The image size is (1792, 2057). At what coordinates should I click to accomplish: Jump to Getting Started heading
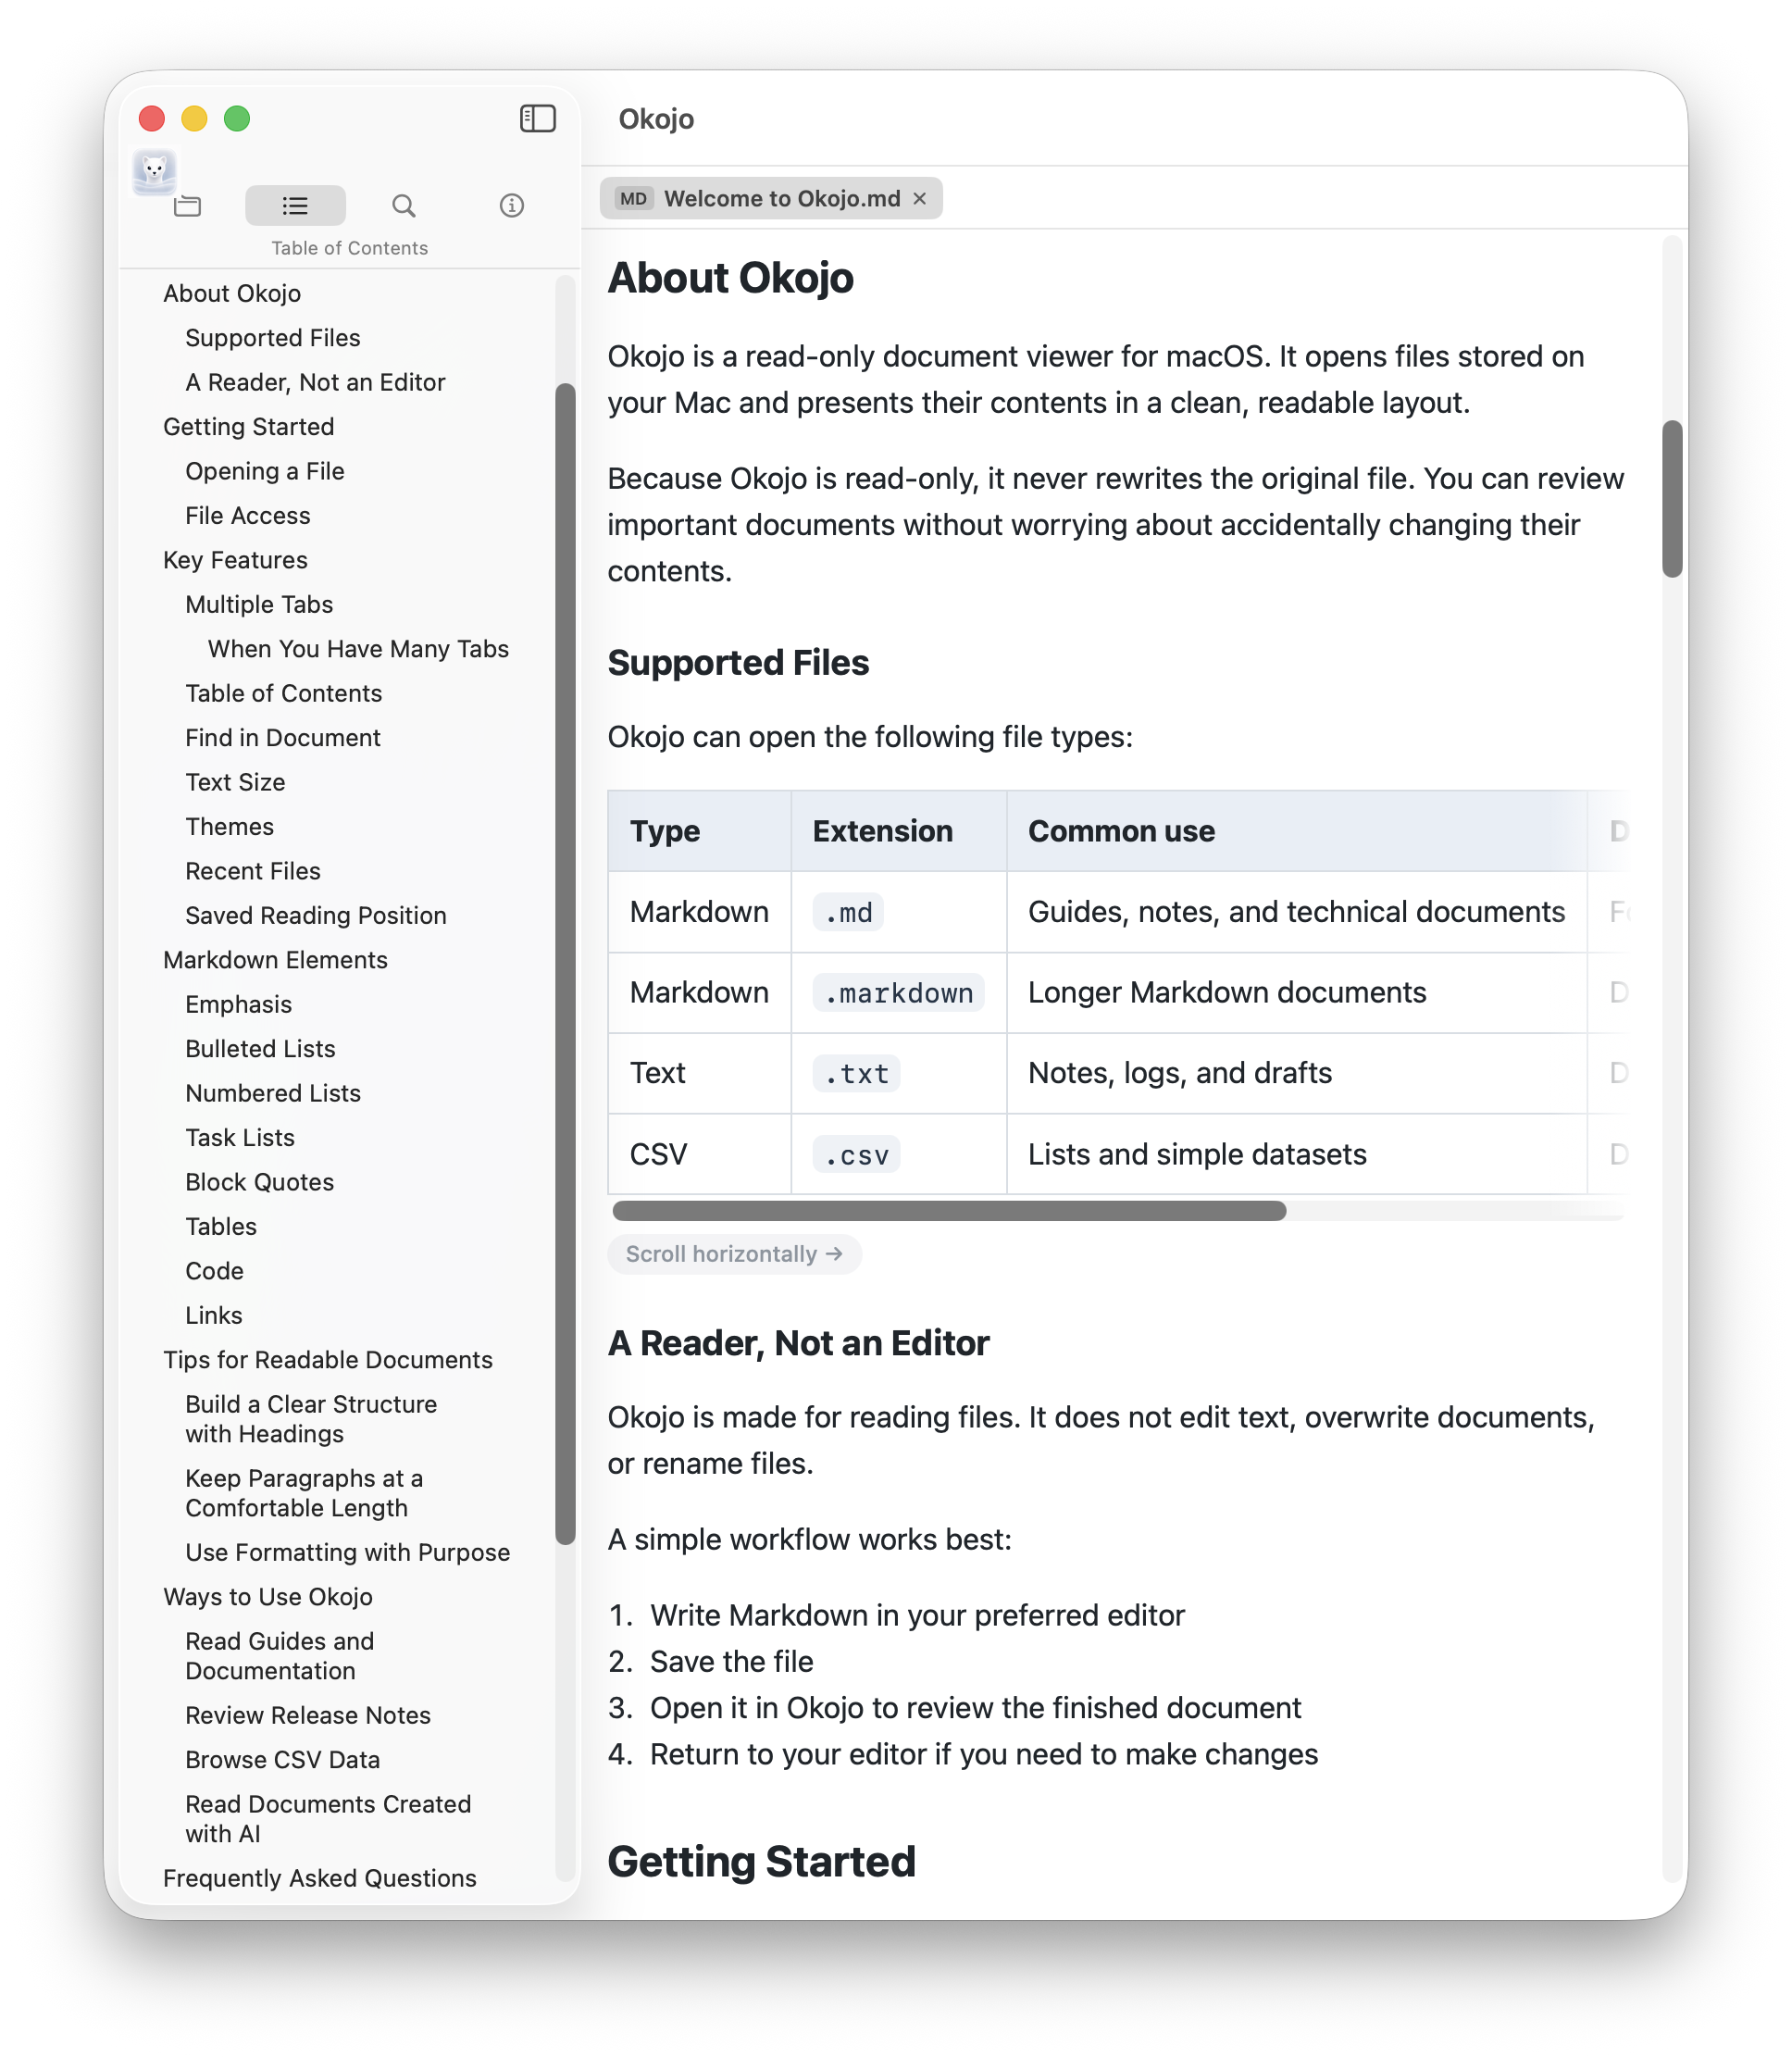[x=249, y=427]
